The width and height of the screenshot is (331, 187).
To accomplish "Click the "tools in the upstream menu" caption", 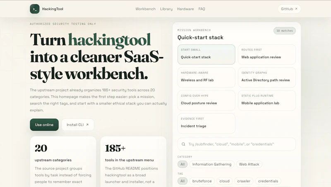I will point(129,160).
